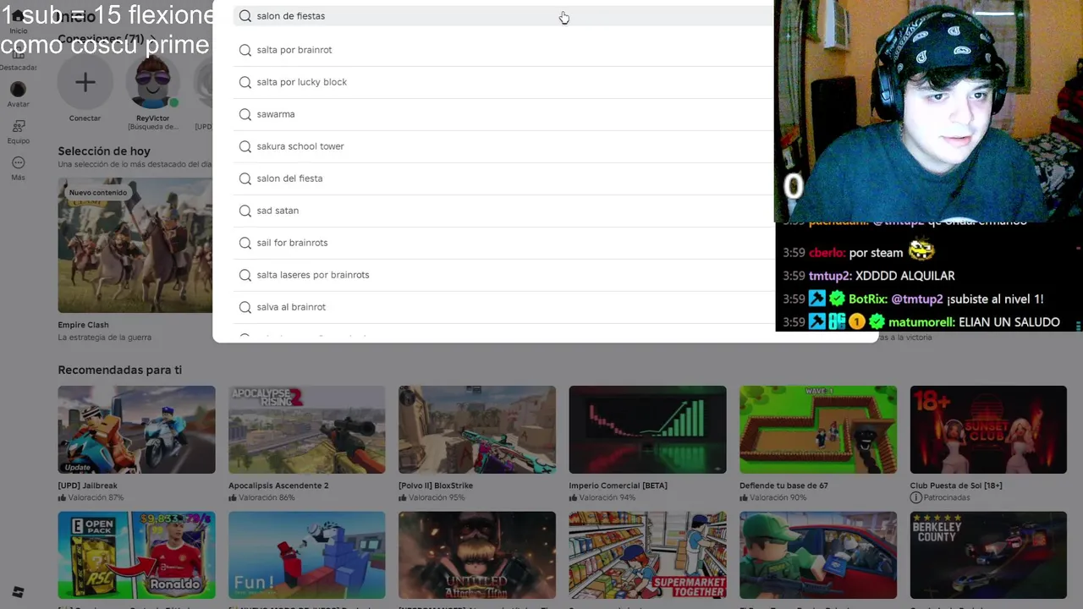
Task: Open the Club Puesta de Sol thumbnail
Action: coord(988,430)
